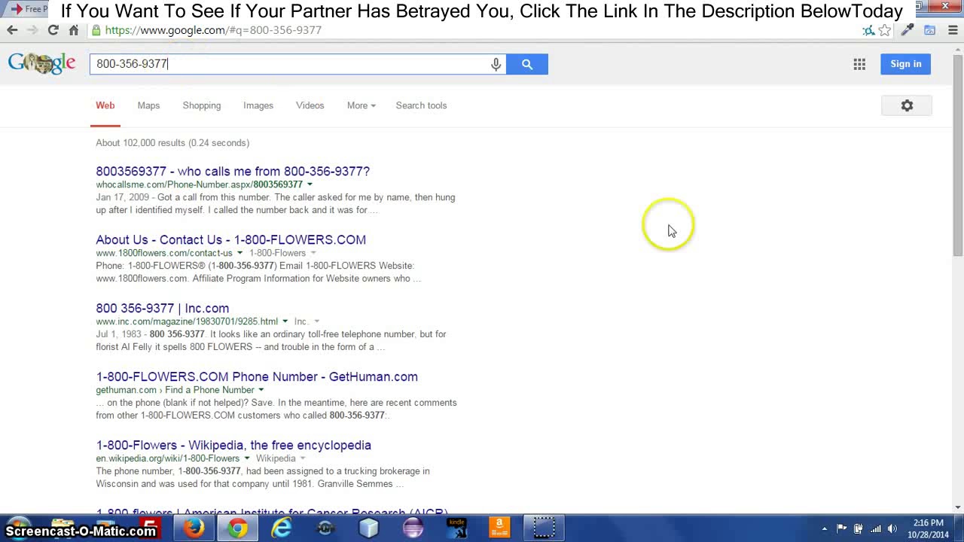This screenshot has height=542, width=964.
Task: Click the 'Jan 17, 2009' snippet date
Action: click(122, 197)
